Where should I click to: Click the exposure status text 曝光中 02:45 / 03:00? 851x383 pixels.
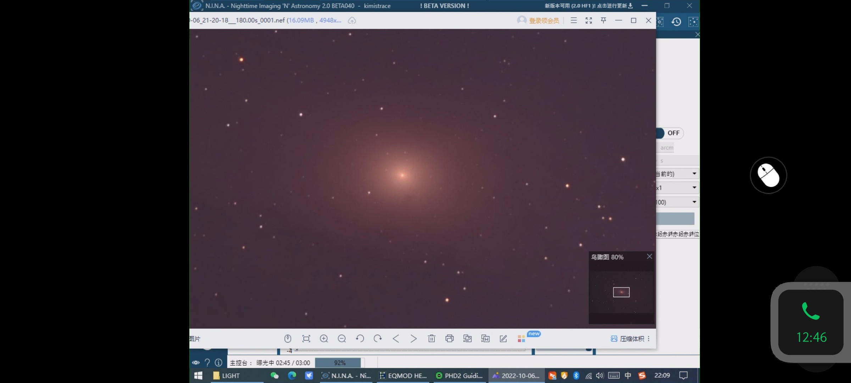coord(283,363)
